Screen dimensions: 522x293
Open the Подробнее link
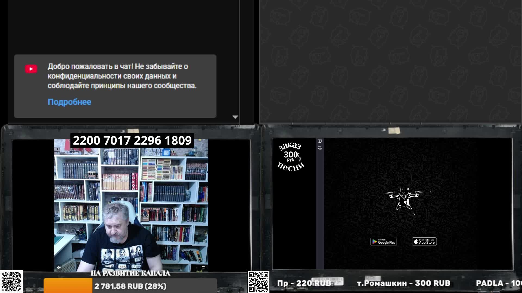69,102
